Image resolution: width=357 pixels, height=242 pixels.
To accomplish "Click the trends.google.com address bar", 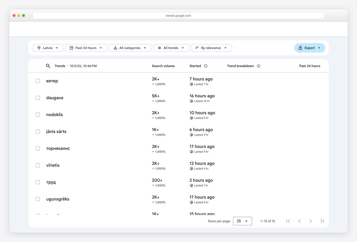I will (x=178, y=16).
